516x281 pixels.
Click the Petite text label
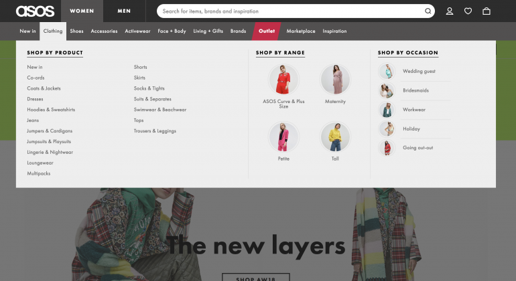pos(283,159)
